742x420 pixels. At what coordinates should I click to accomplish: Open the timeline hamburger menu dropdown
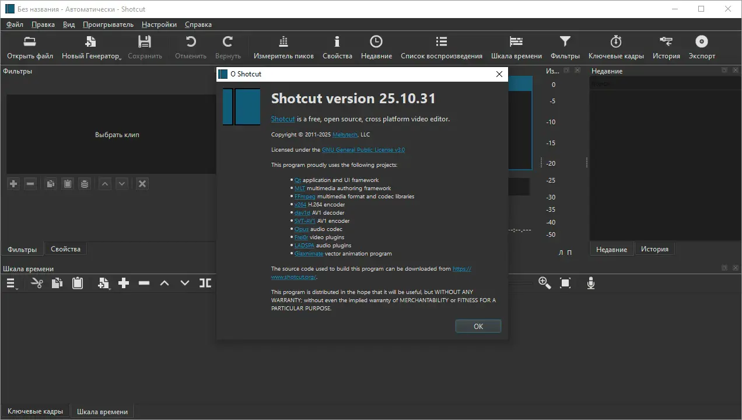[x=12, y=283]
